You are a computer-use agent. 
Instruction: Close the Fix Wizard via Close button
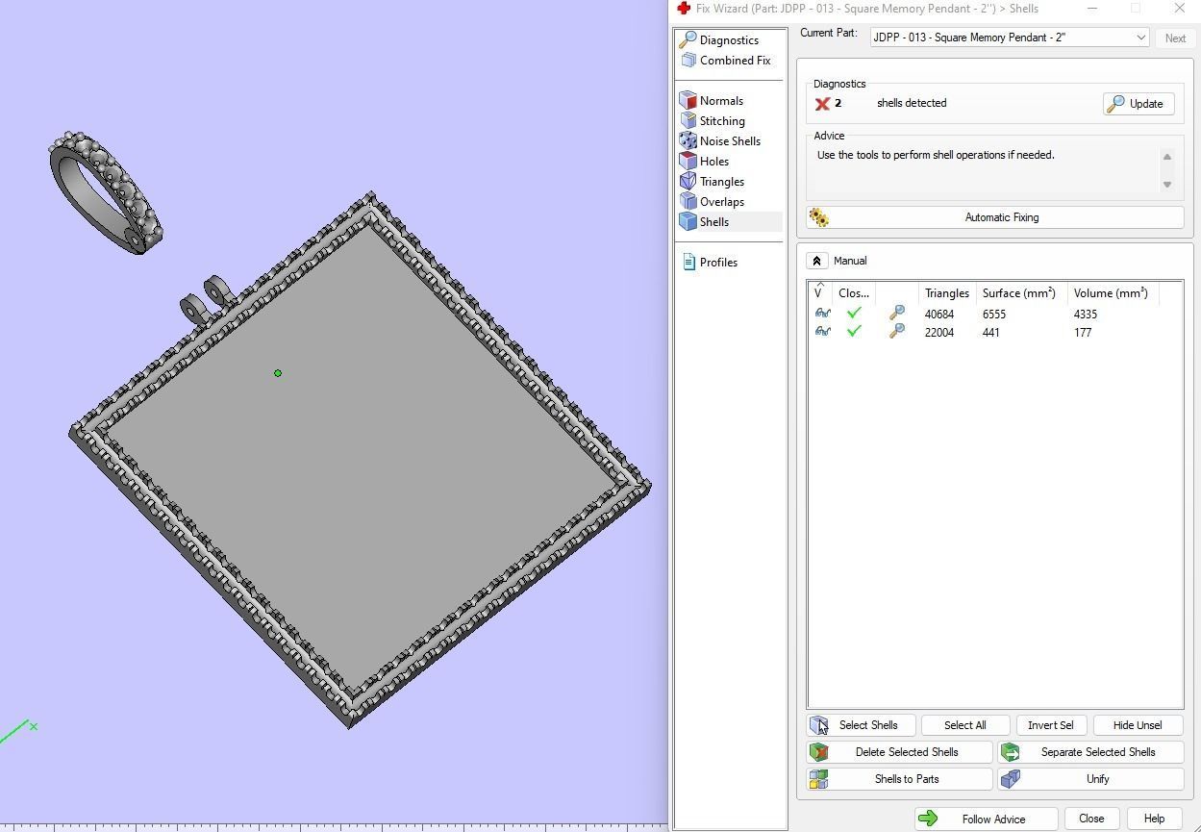click(x=1091, y=819)
